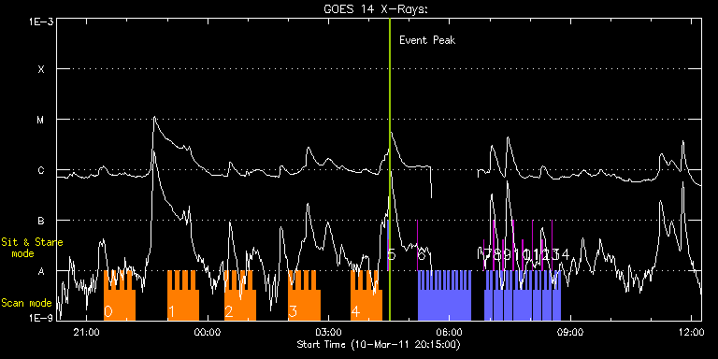The image size is (718, 359).
Task: Select the marker labeled 6
Action: [422, 254]
